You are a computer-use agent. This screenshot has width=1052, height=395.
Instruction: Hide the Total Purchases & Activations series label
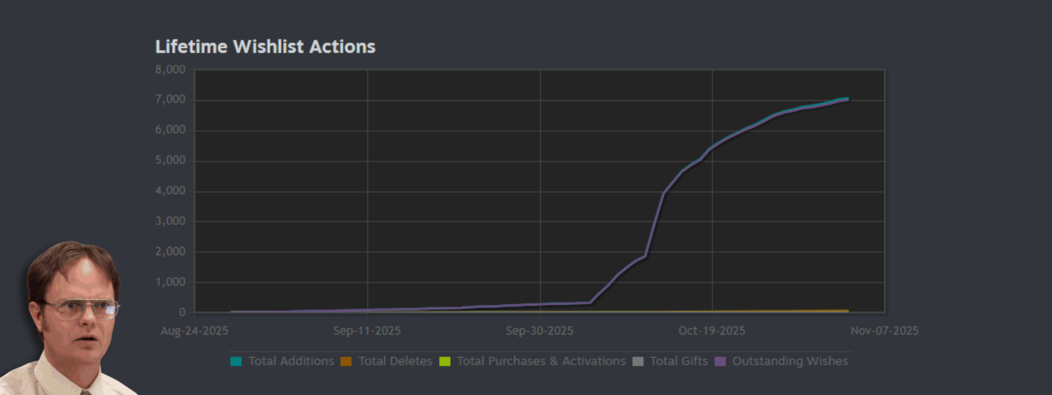(x=541, y=361)
